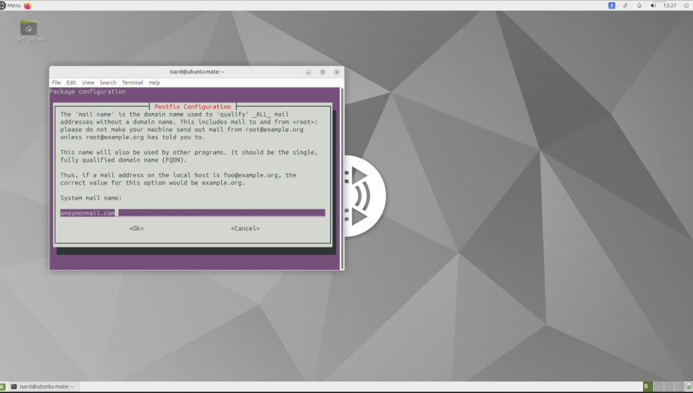This screenshot has height=393, width=693.
Task: Click the 13:27 clock
Action: pyautogui.click(x=670, y=5)
